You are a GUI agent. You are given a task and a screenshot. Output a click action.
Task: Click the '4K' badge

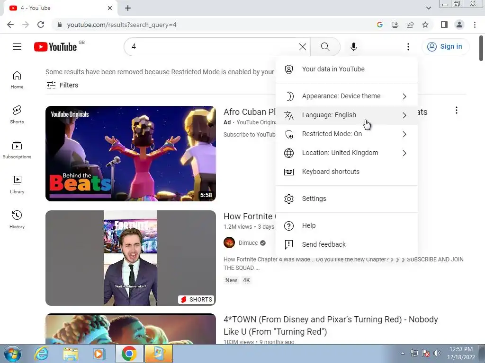[x=246, y=280]
